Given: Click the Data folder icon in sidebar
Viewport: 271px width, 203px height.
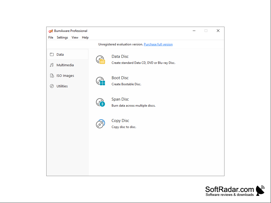Looking at the screenshot, I should point(52,54).
